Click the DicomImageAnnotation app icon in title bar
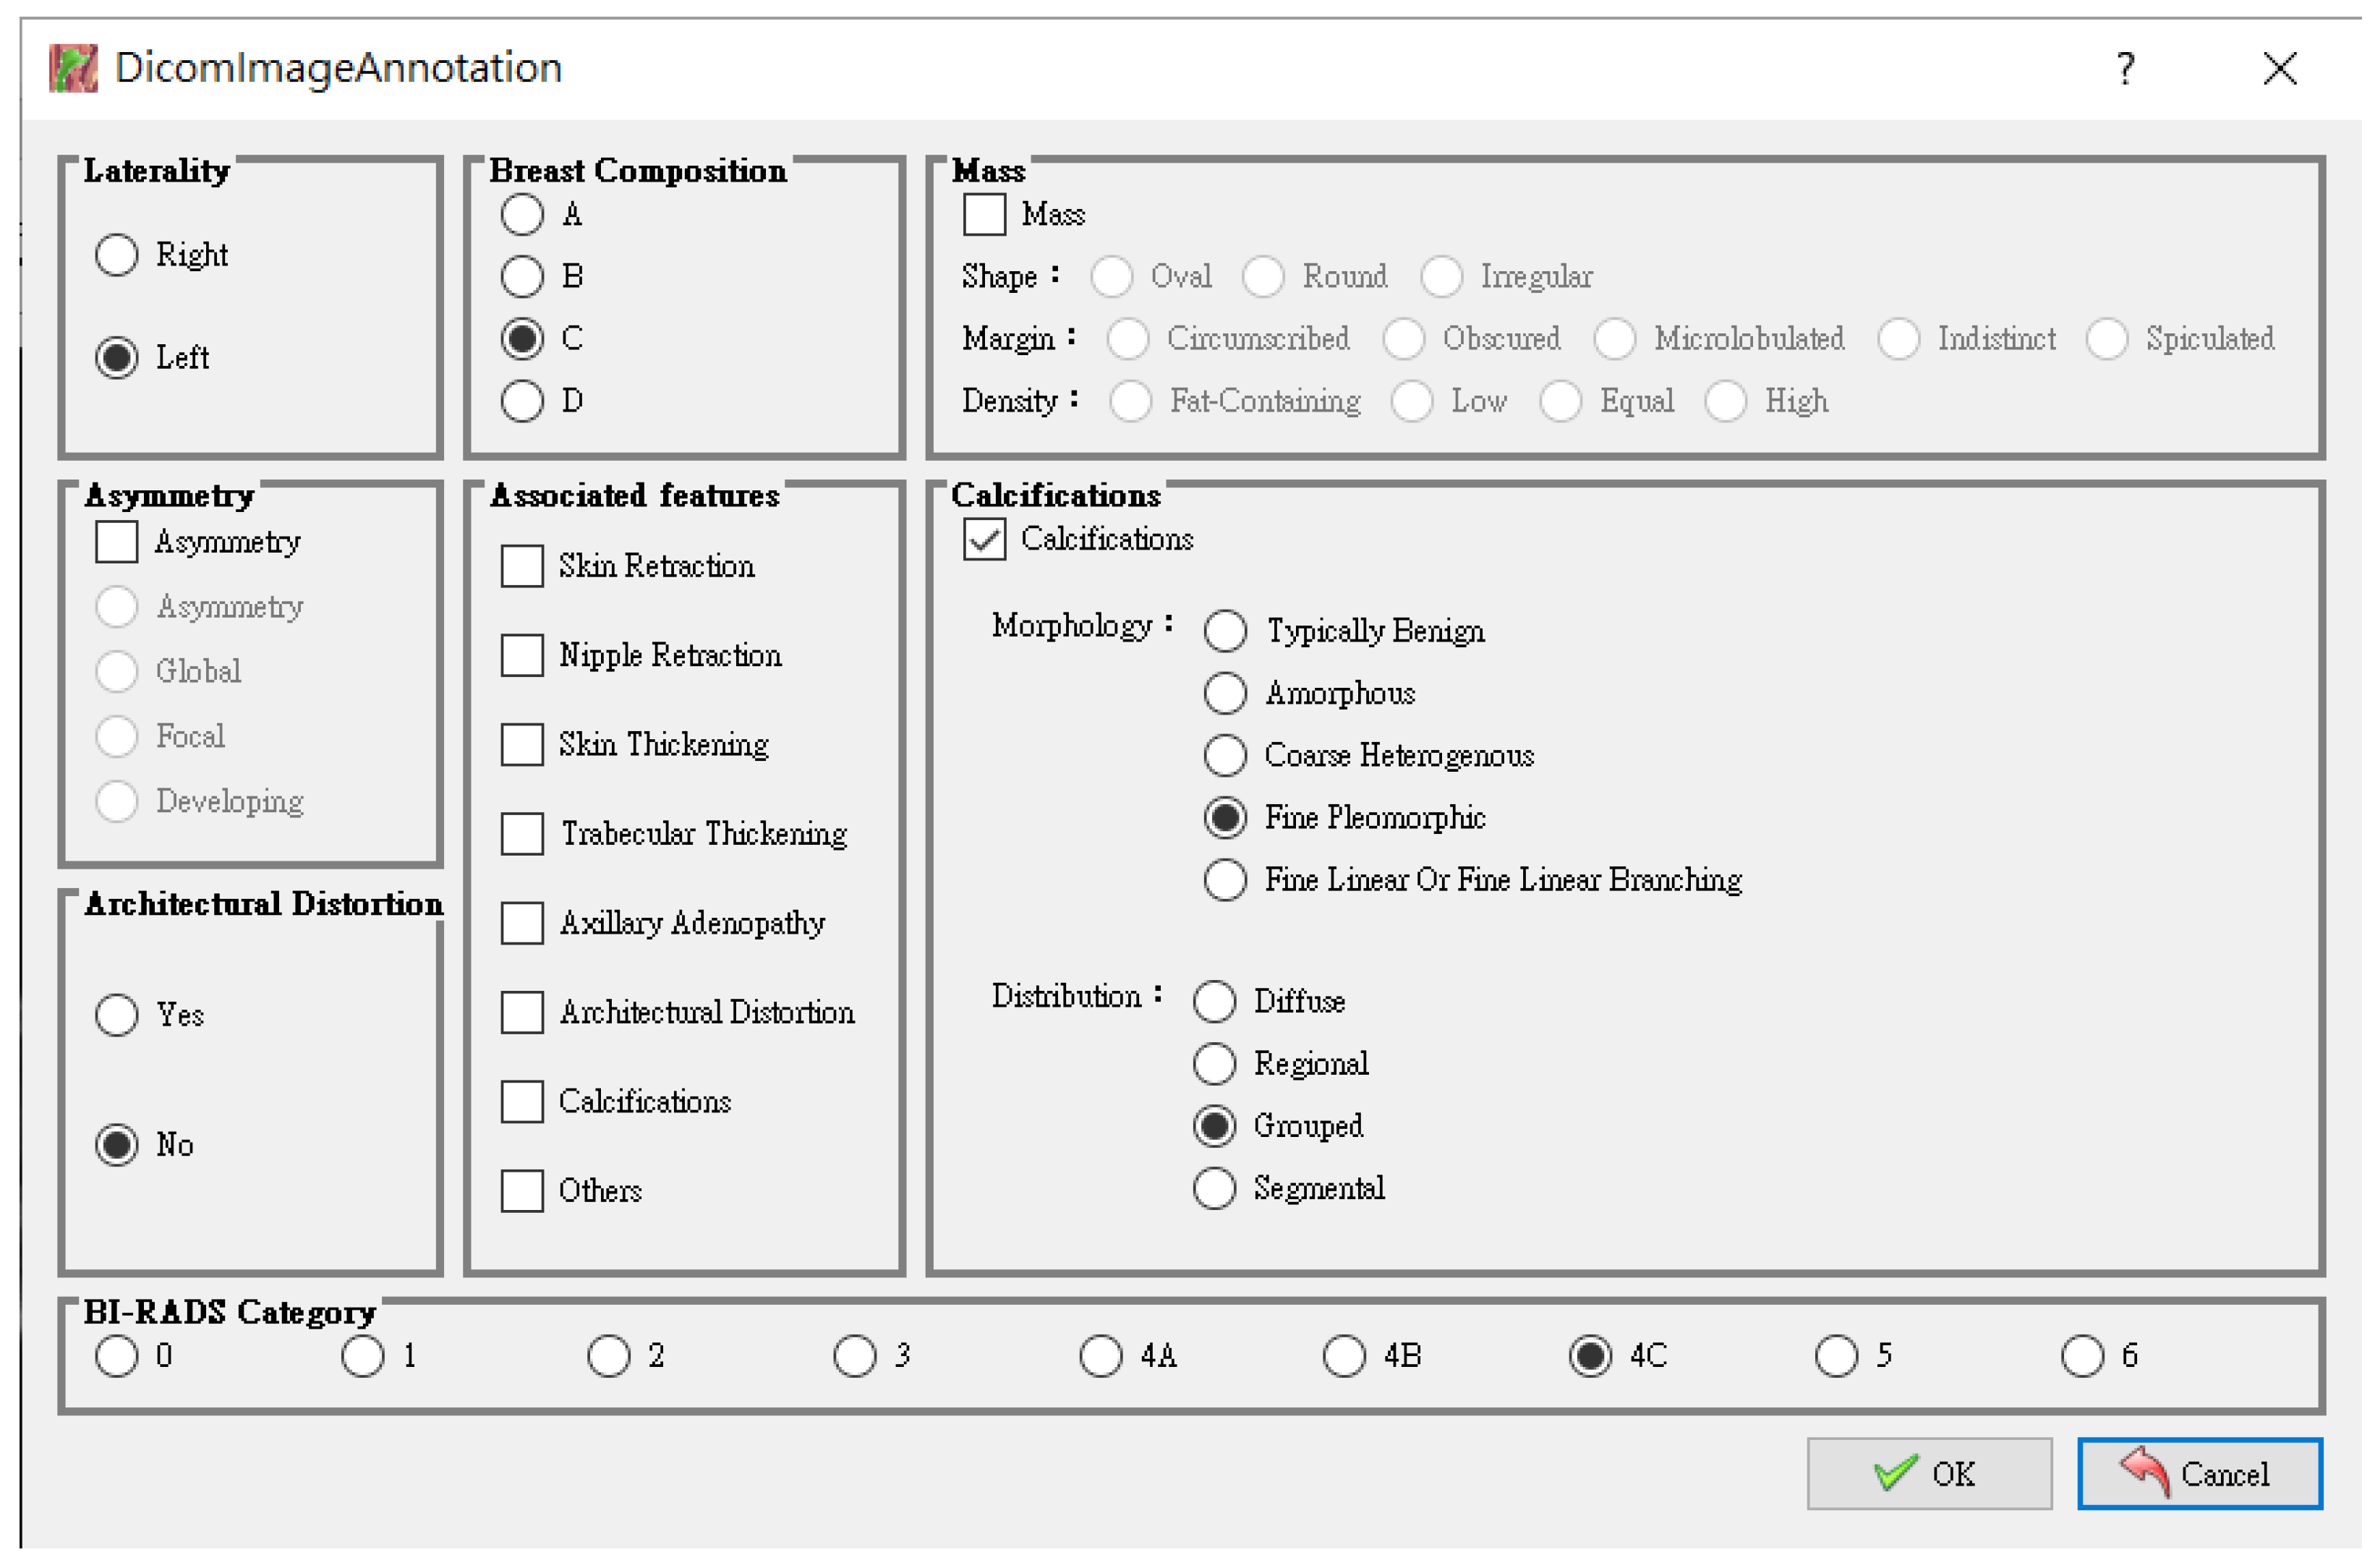The height and width of the screenshot is (1568, 2375). (x=73, y=68)
